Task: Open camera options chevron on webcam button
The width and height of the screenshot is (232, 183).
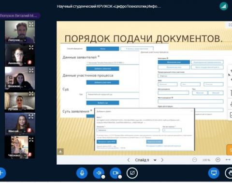Action: tap(120, 177)
